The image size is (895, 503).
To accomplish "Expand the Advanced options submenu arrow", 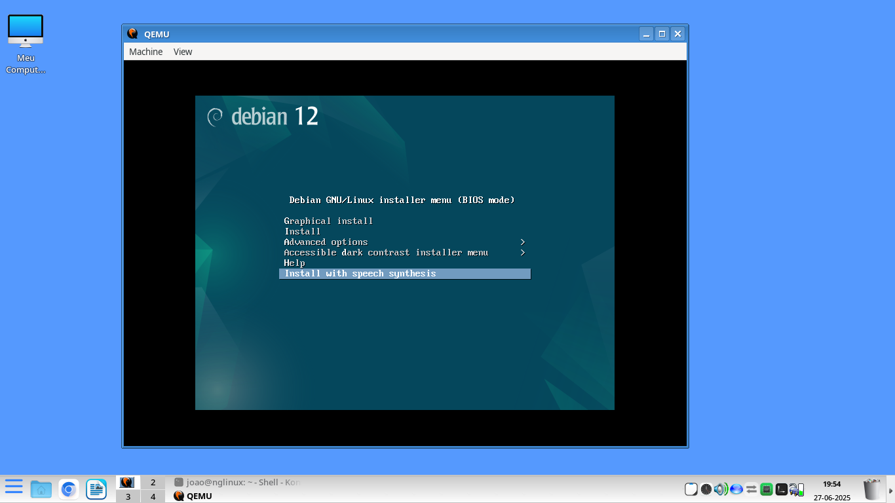I will (x=523, y=242).
